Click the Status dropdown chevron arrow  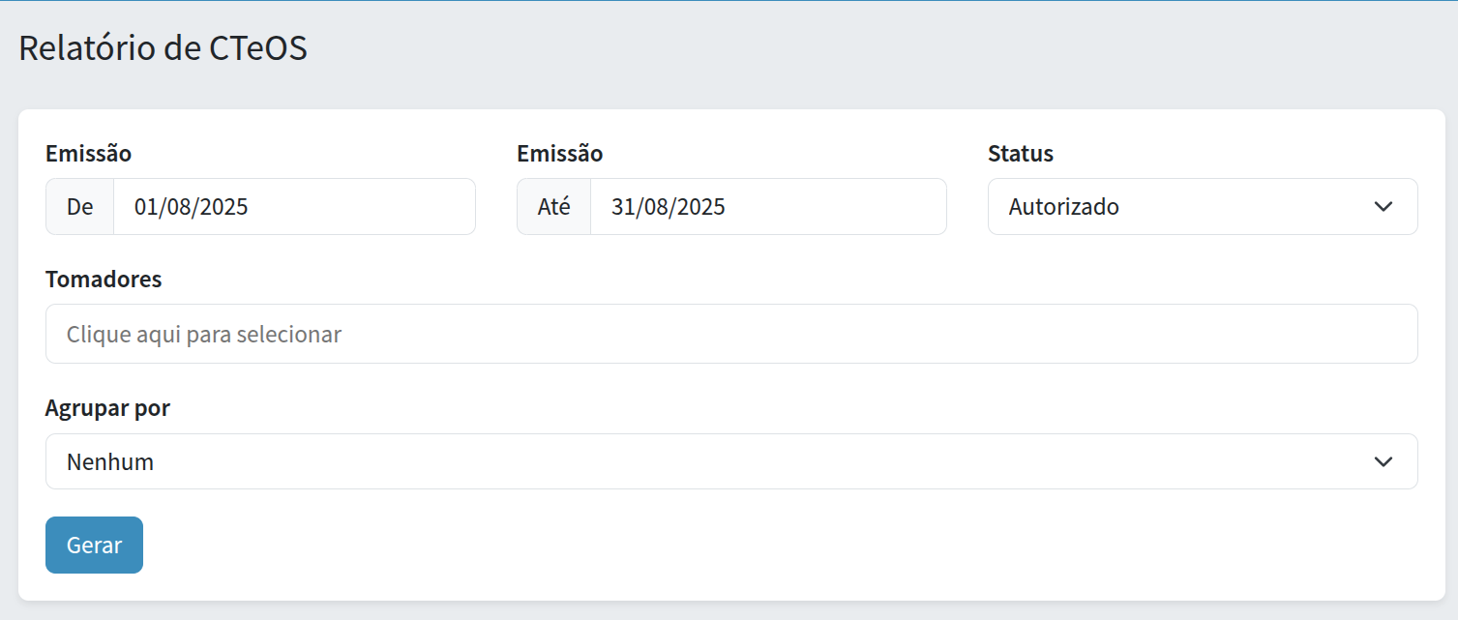pos(1383,206)
